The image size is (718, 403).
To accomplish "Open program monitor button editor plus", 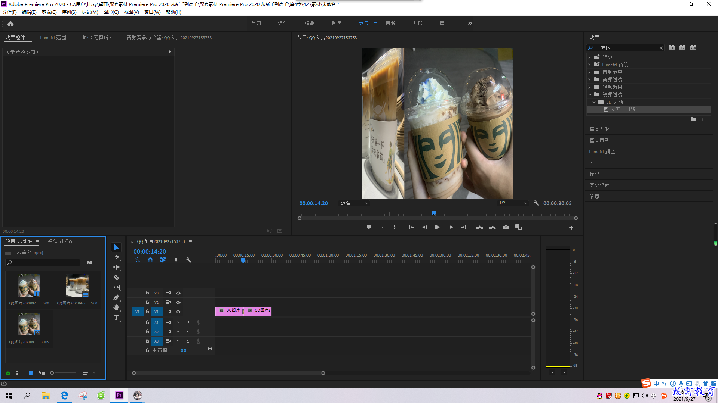I will point(571,228).
